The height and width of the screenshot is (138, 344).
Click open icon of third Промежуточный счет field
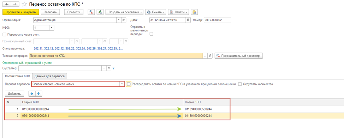tap(126, 41)
